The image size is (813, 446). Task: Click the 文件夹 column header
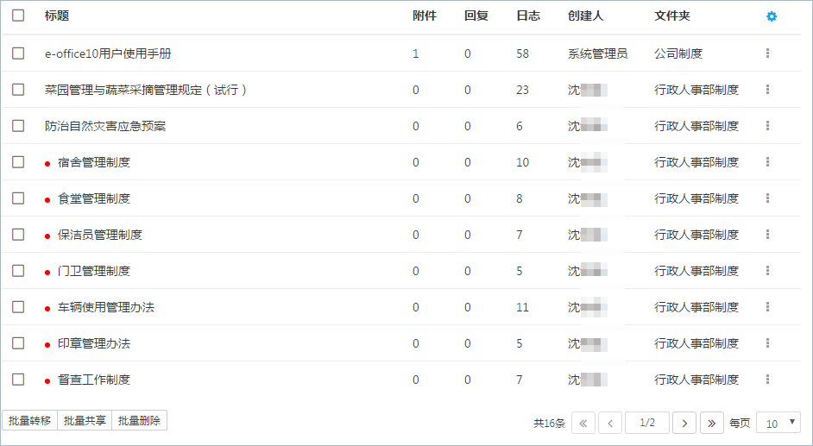[x=672, y=16]
